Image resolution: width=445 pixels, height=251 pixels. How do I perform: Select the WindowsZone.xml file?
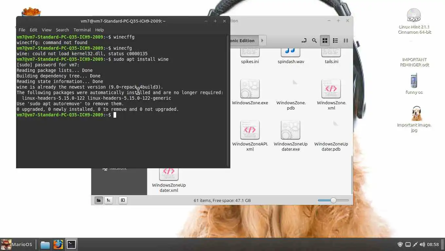(x=331, y=94)
